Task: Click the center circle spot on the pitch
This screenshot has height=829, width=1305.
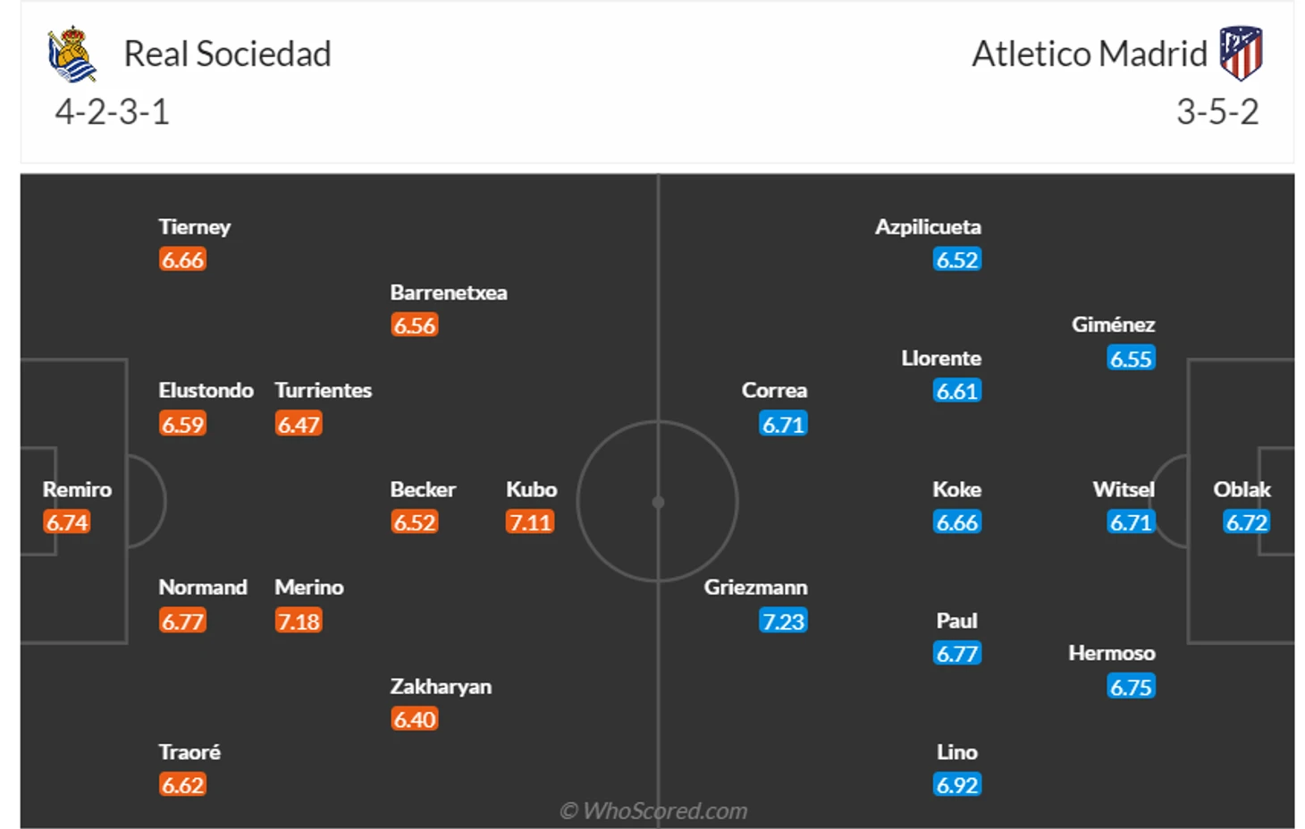Action: pyautogui.click(x=658, y=503)
